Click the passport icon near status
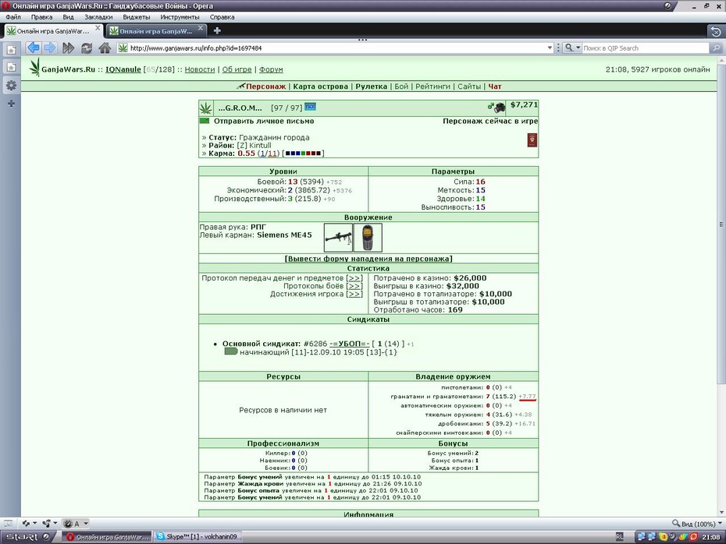 coord(532,140)
